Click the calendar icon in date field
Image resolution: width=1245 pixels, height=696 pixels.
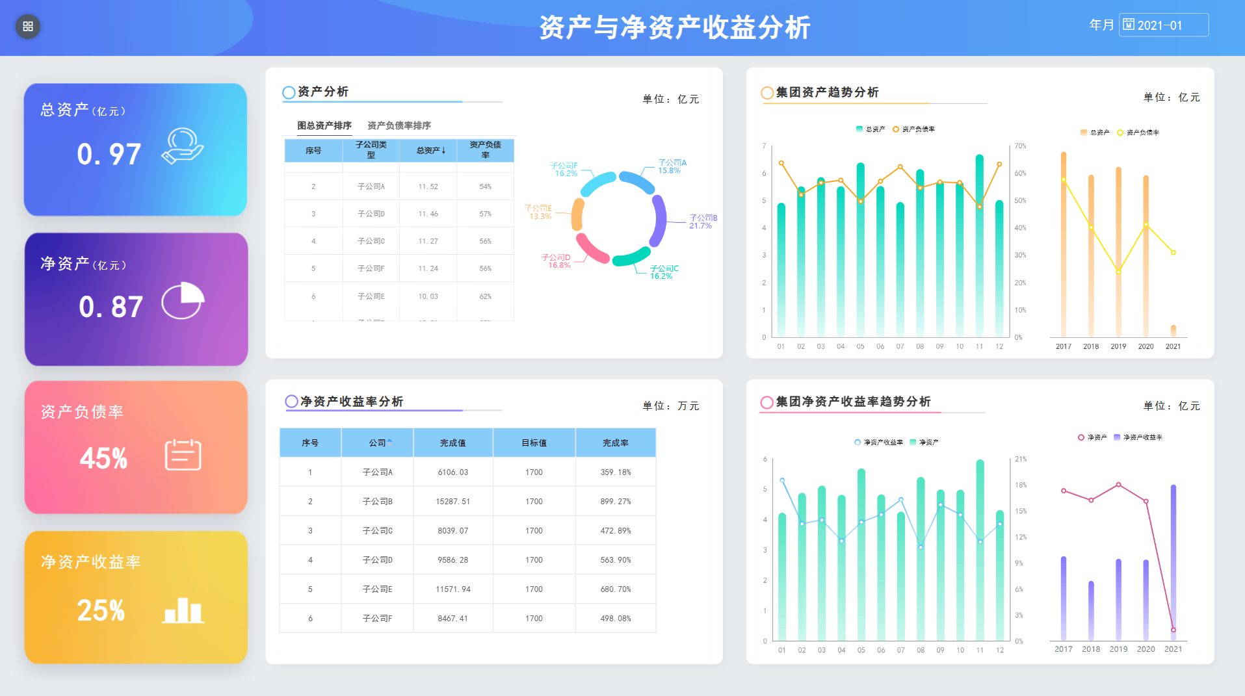pos(1129,25)
